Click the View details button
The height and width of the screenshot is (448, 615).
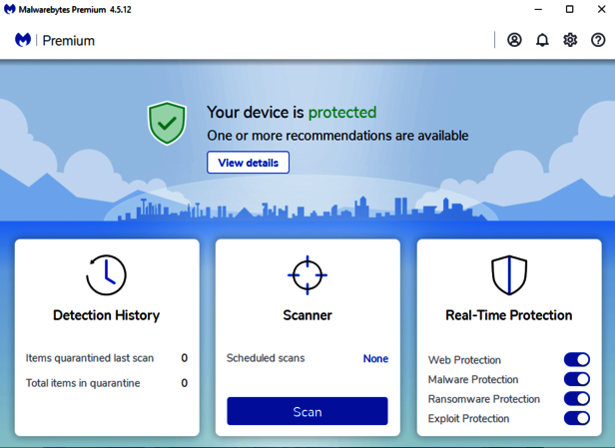[248, 163]
